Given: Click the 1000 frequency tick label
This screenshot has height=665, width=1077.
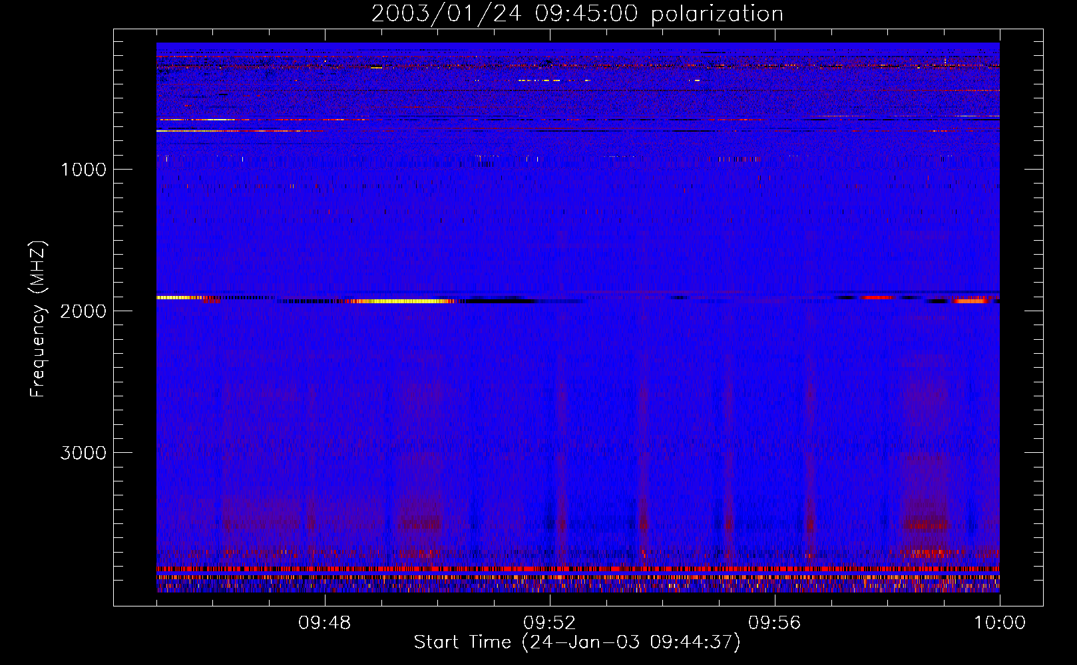Looking at the screenshot, I should pyautogui.click(x=83, y=170).
